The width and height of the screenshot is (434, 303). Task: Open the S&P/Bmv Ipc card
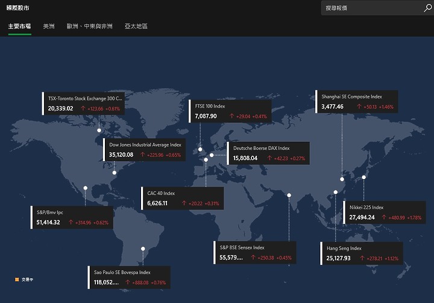click(72, 217)
